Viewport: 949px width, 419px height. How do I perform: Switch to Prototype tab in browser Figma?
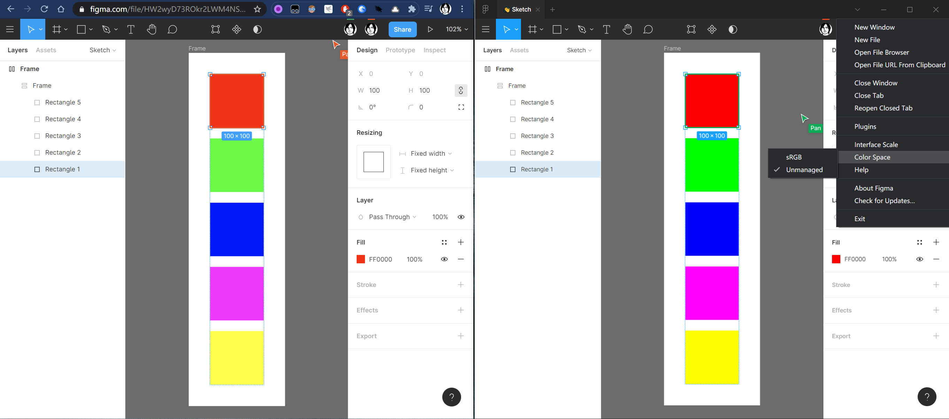[x=400, y=50]
